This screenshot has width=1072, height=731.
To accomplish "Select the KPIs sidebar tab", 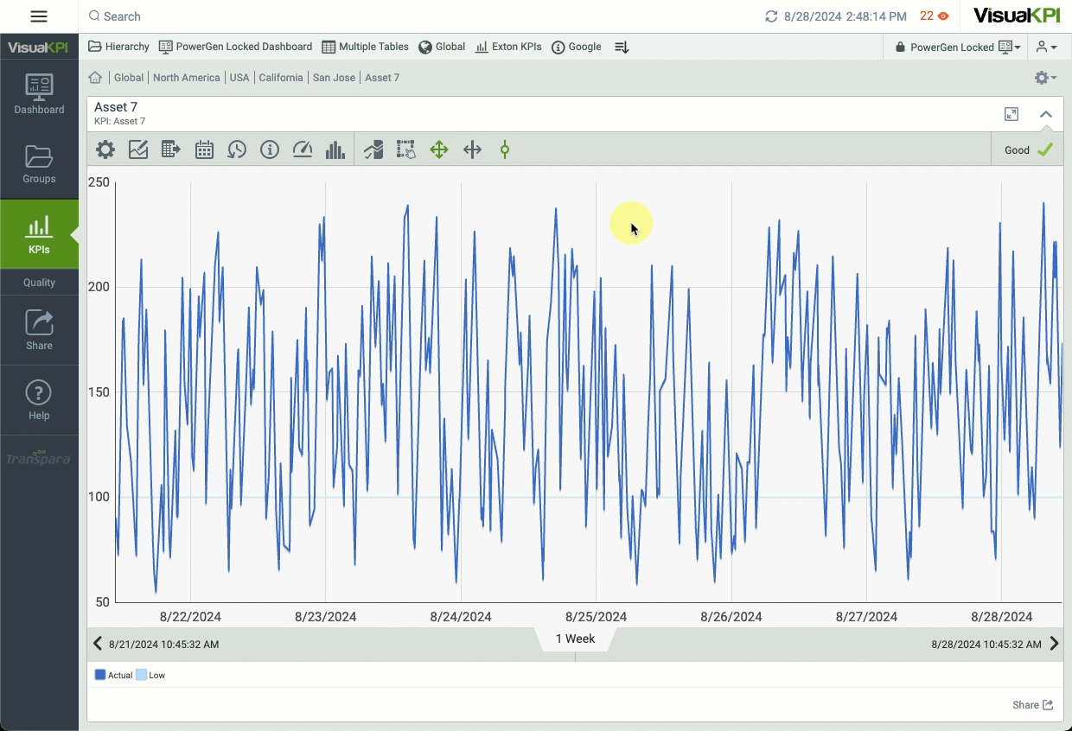I will coord(39,234).
